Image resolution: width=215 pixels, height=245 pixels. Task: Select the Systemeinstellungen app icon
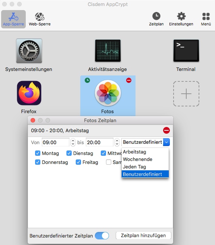click(x=29, y=51)
